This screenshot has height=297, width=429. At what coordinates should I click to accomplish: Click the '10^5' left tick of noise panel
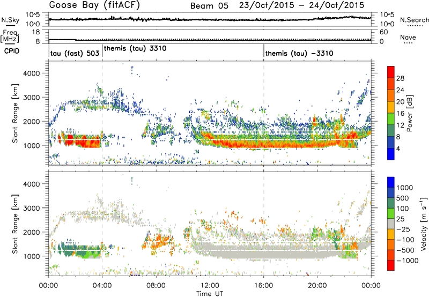click(33, 15)
